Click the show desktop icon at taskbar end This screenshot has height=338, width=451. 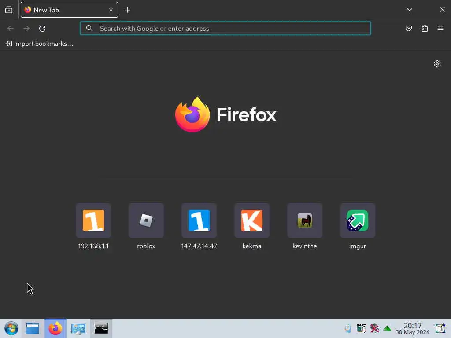coord(440,328)
